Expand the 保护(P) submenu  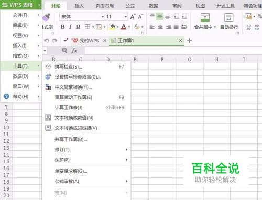coord(127,160)
